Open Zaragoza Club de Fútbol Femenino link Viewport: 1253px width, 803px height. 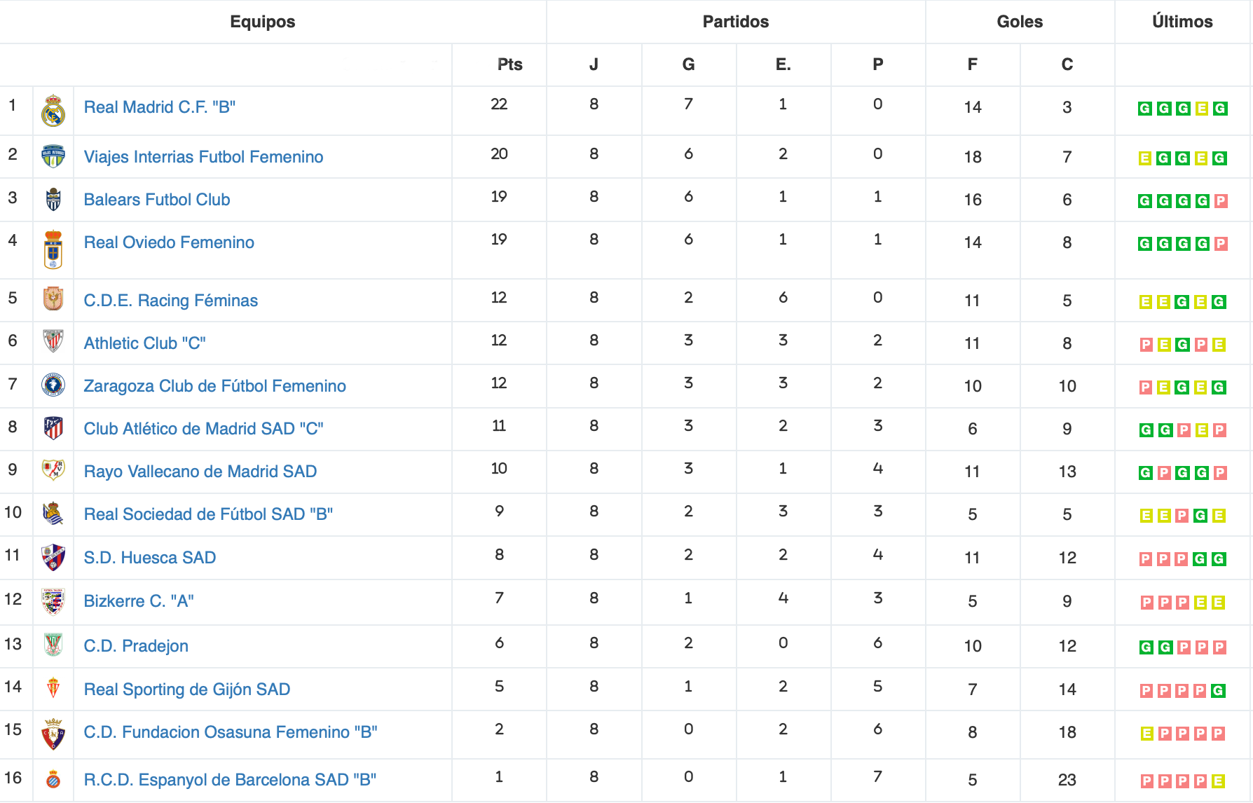click(214, 386)
